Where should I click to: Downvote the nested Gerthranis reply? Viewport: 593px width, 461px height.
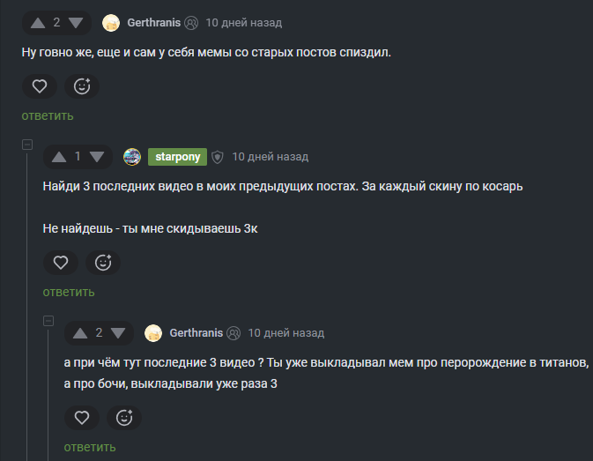(x=117, y=333)
